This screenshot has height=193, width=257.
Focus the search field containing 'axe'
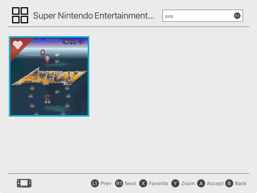point(203,16)
